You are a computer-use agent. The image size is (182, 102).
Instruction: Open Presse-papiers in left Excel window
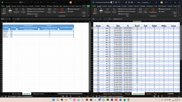point(4,11)
